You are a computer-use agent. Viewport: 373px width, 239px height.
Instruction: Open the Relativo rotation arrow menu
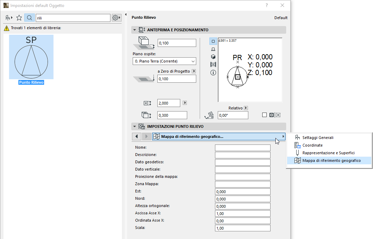click(x=246, y=108)
